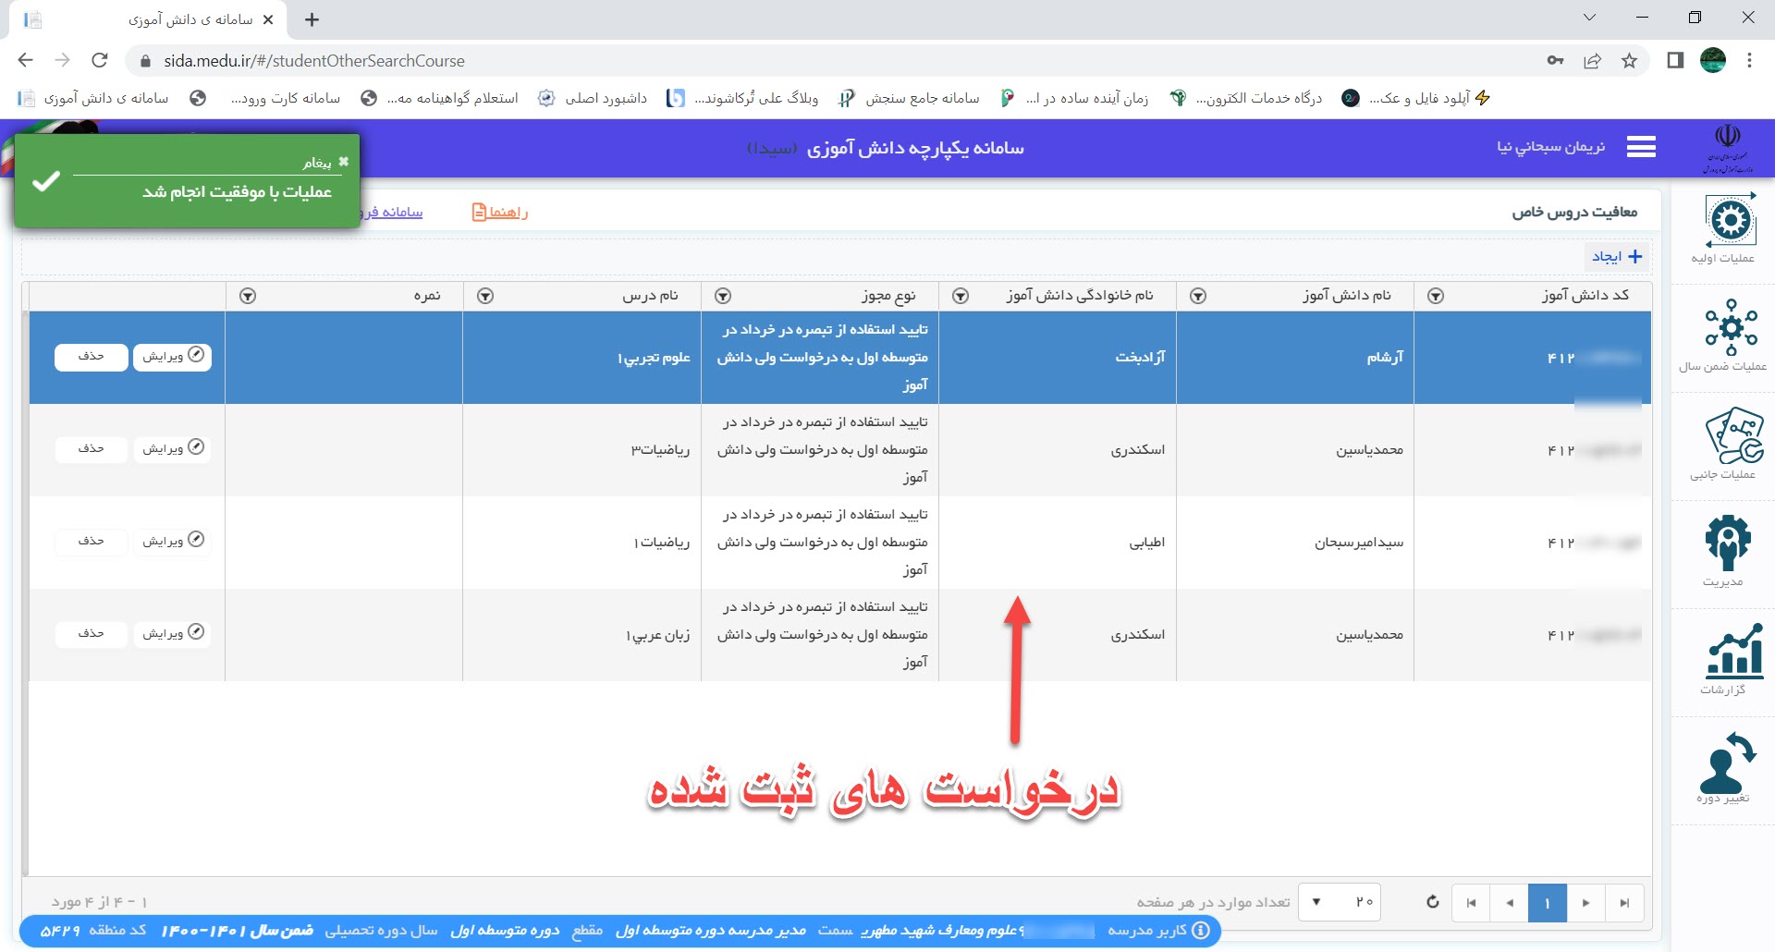This screenshot has width=1775, height=952.
Task: Expand the items per page dropdown
Action: pyautogui.click(x=1316, y=902)
